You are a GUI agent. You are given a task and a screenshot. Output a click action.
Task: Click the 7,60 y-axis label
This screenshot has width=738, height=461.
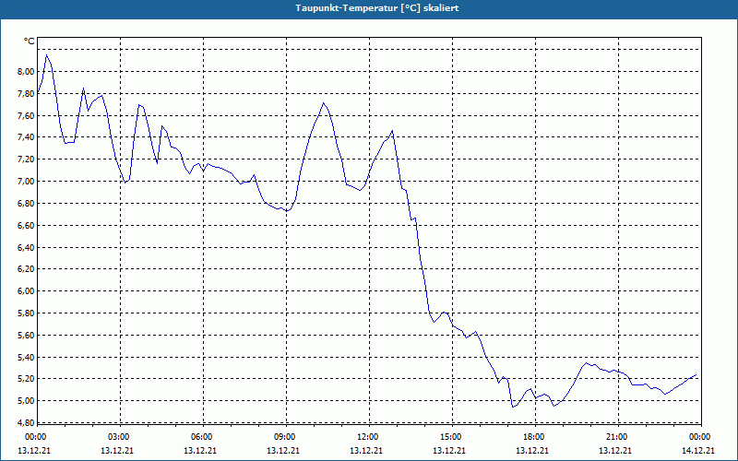[x=27, y=115]
